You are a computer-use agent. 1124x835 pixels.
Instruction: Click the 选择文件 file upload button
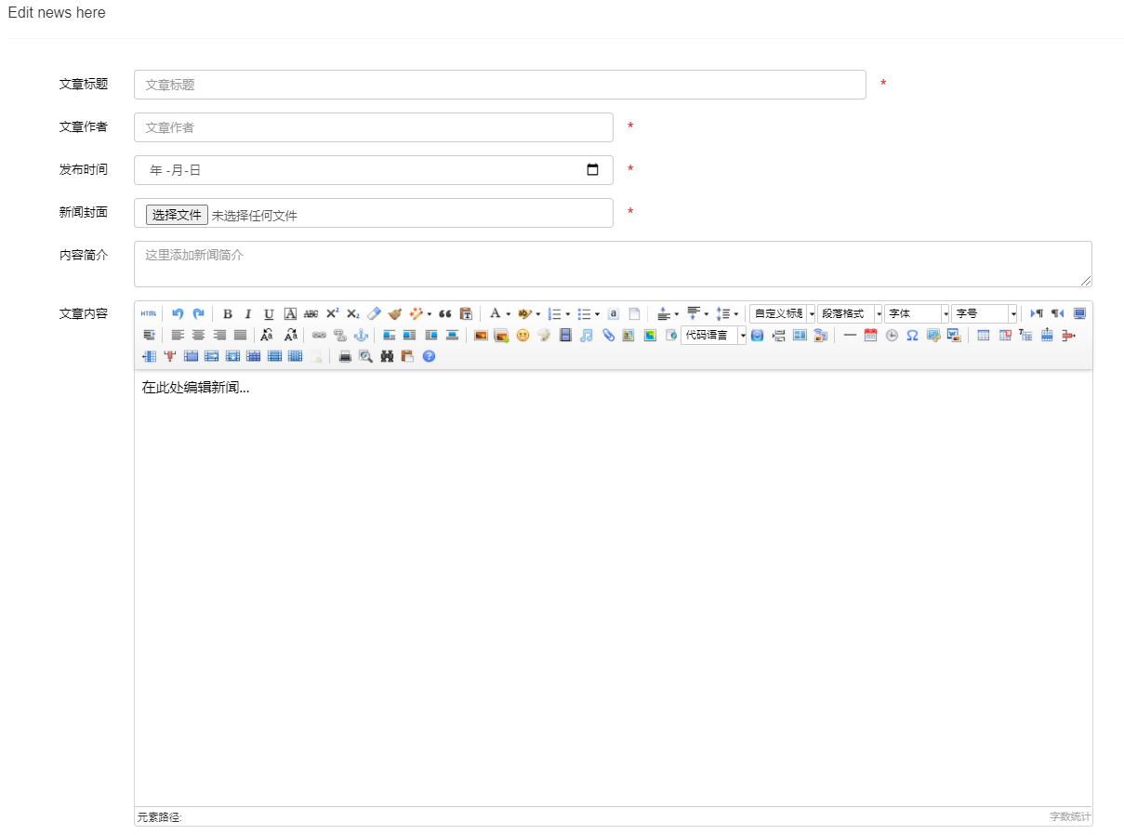tap(176, 214)
